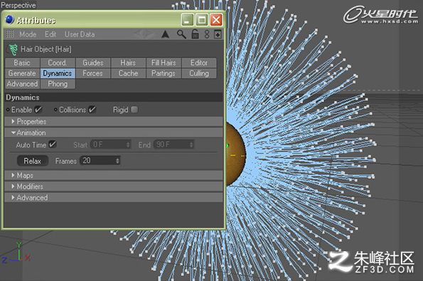Maximize the Attributes window
Viewport: 423px width, 281px height.
tap(202, 20)
